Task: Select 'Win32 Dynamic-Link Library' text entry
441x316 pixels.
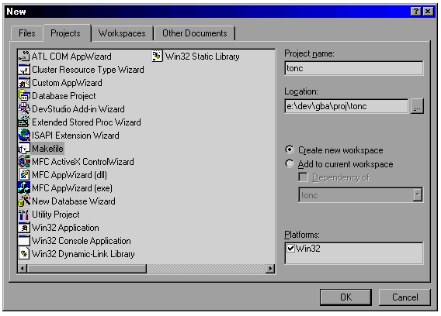Action: point(83,254)
